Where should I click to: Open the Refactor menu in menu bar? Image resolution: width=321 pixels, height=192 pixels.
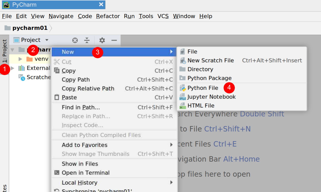108,16
